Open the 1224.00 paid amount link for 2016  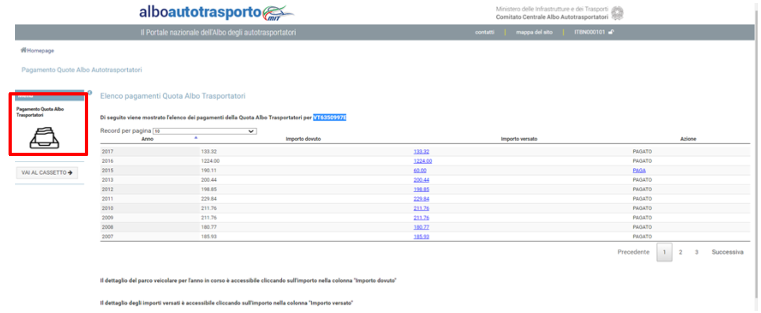point(422,161)
